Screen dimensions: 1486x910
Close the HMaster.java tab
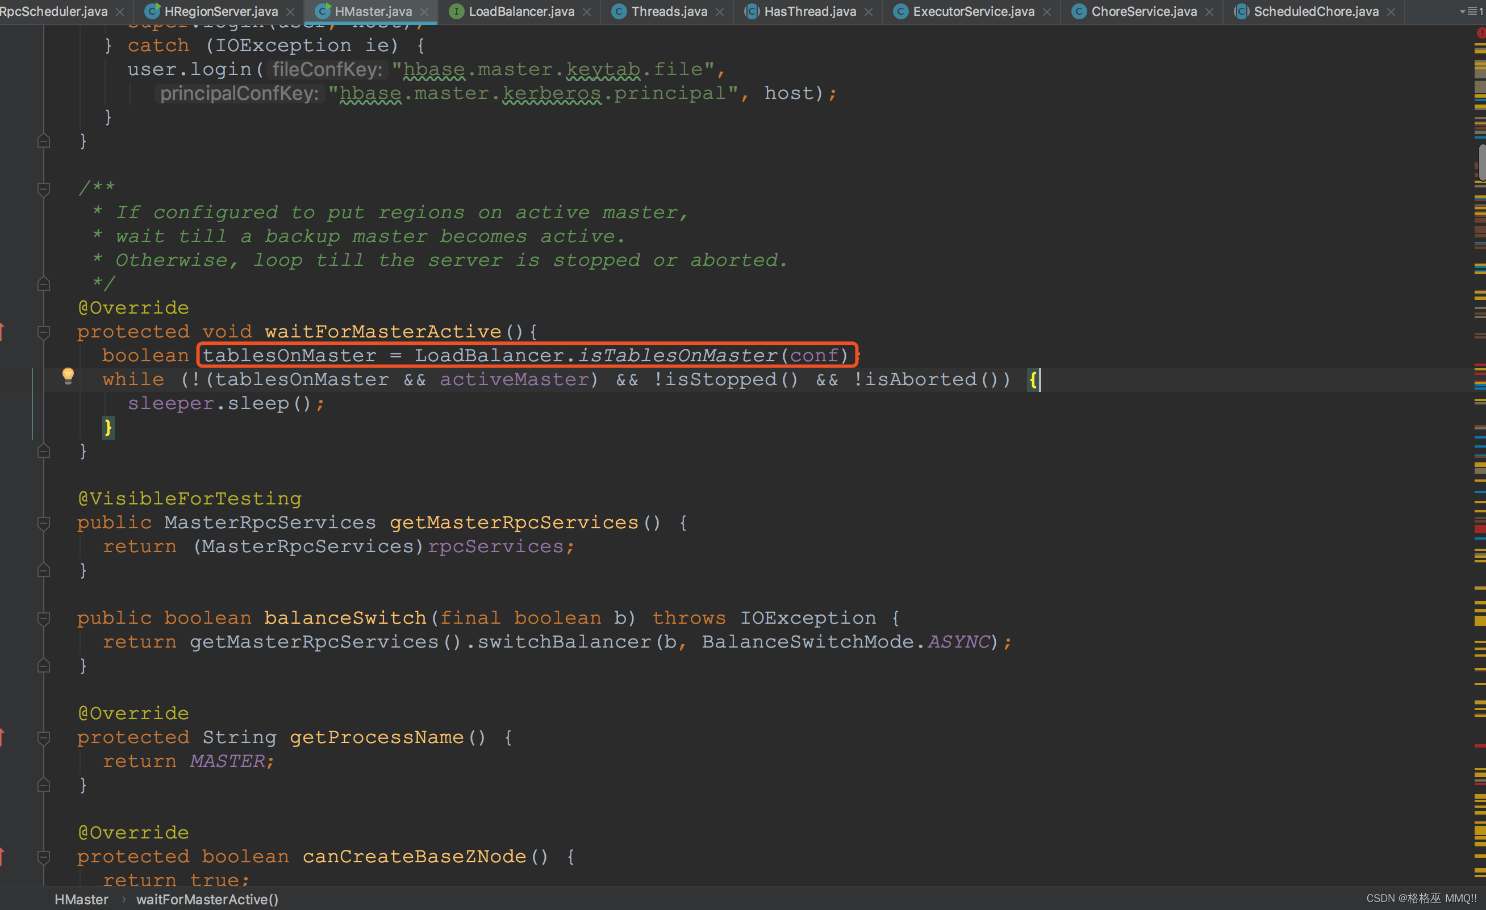424,11
